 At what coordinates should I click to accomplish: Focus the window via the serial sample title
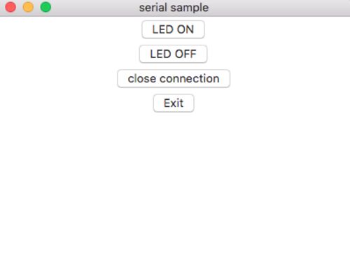174,8
